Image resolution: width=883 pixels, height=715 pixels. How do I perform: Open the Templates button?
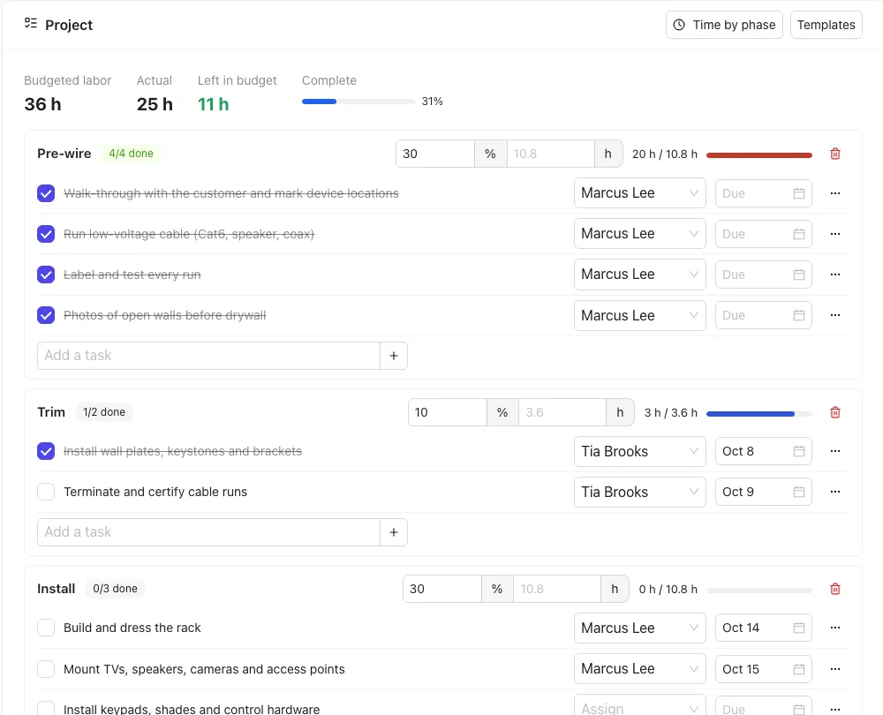click(x=826, y=25)
